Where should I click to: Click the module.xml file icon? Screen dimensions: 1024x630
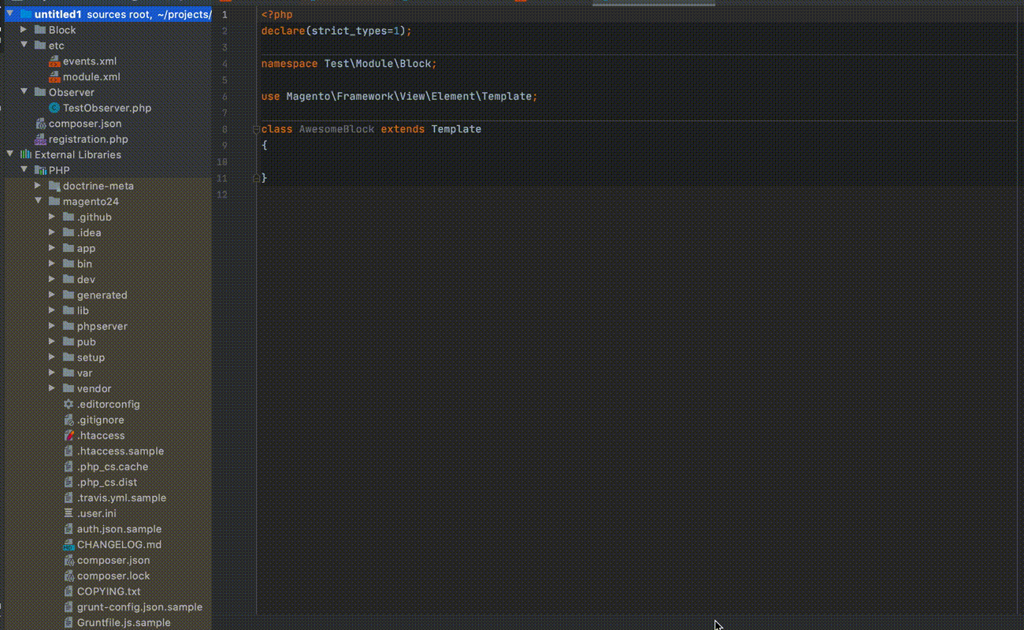54,77
